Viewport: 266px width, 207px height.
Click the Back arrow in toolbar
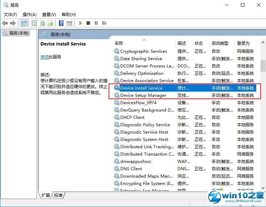5,23
